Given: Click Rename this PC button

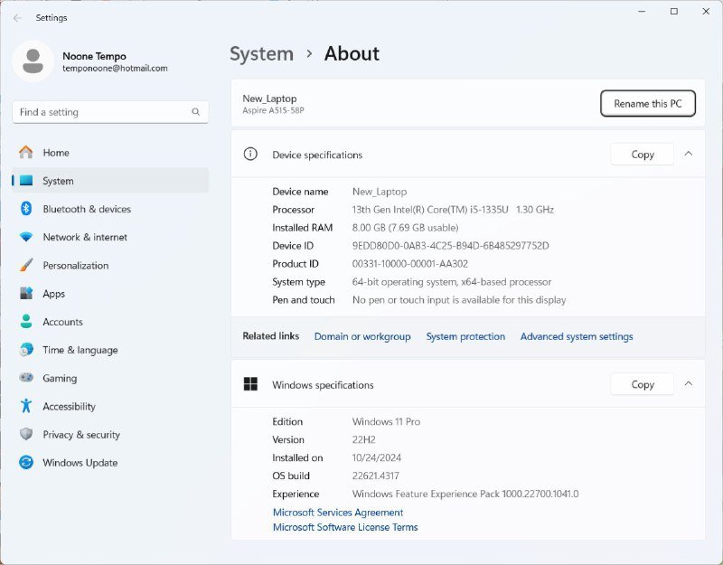Looking at the screenshot, I should pos(648,103).
